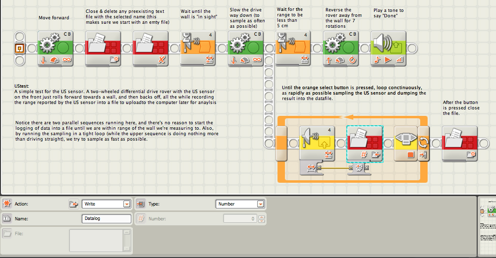Click the final close file block after loop
496x258 pixels.
pos(460,144)
